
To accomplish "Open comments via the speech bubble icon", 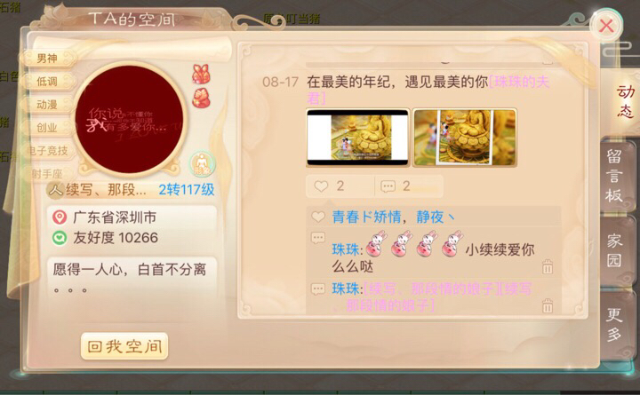I will (388, 186).
